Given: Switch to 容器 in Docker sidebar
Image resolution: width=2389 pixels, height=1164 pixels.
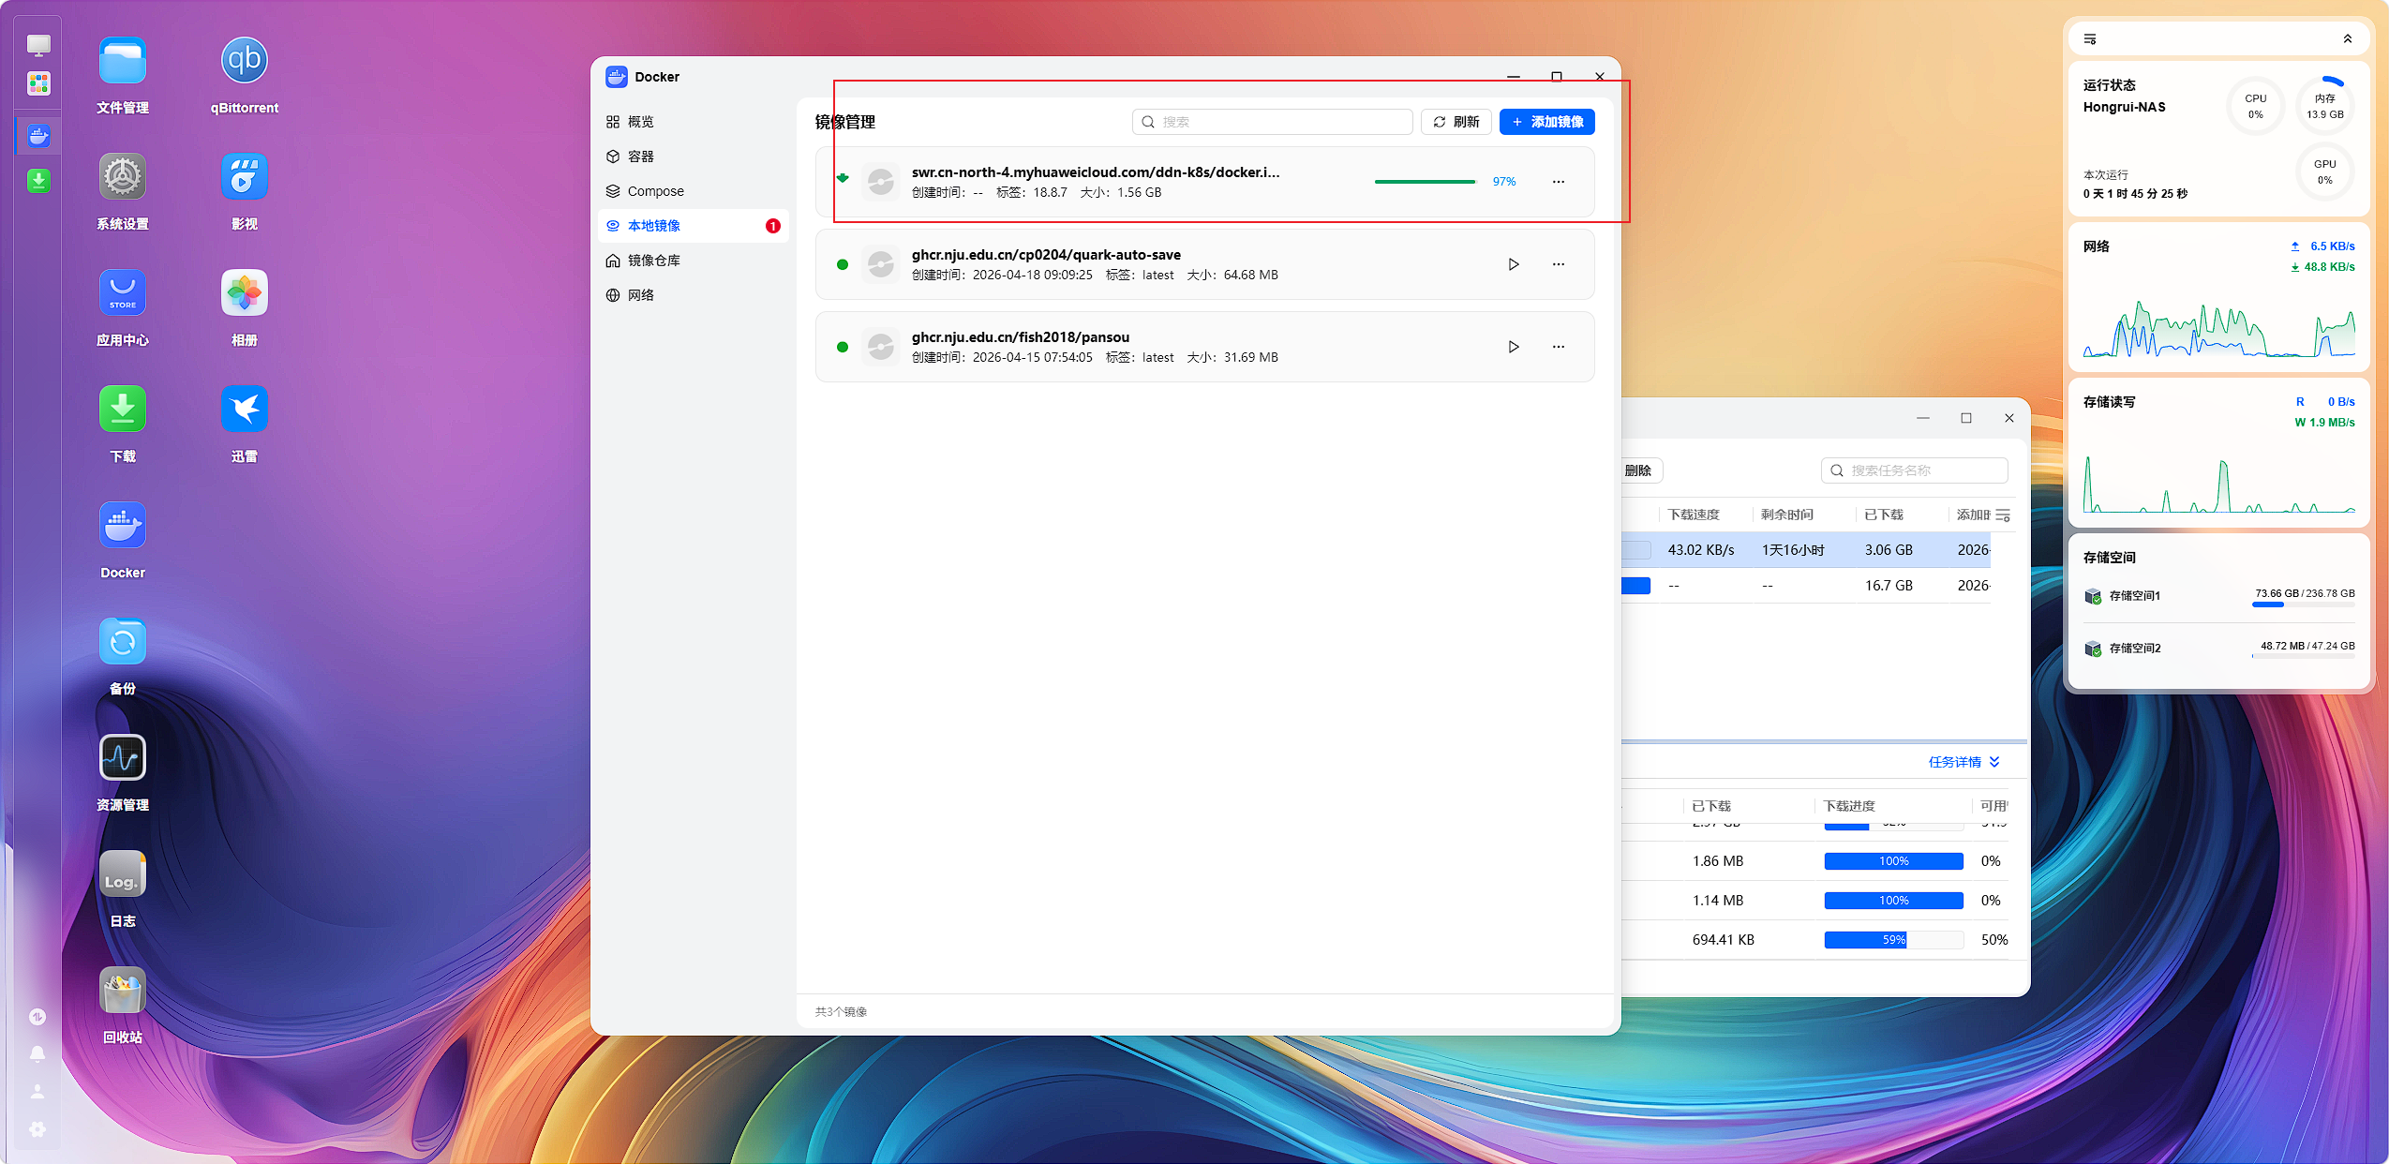Looking at the screenshot, I should [x=641, y=157].
